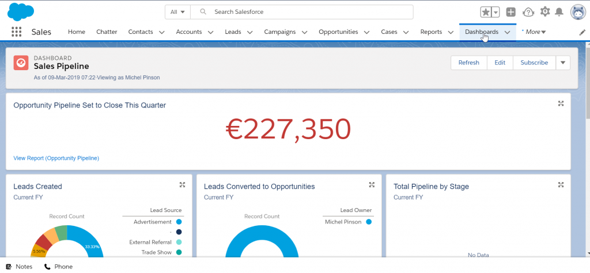The height and width of the screenshot is (273, 590).
Task: Open View Report (Opportunity Pipeline) link
Action: (56, 158)
